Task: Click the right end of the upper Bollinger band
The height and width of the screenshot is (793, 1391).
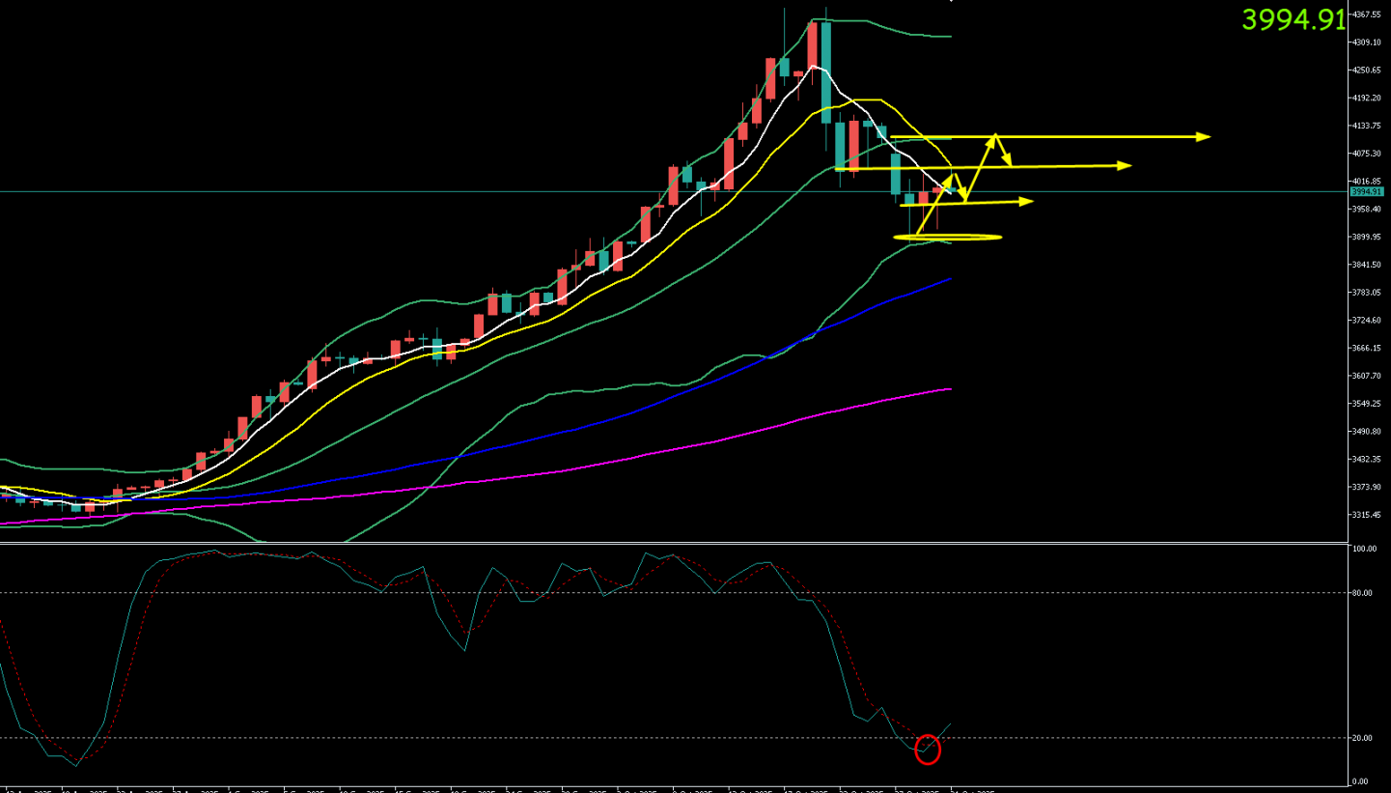Action: [949, 37]
